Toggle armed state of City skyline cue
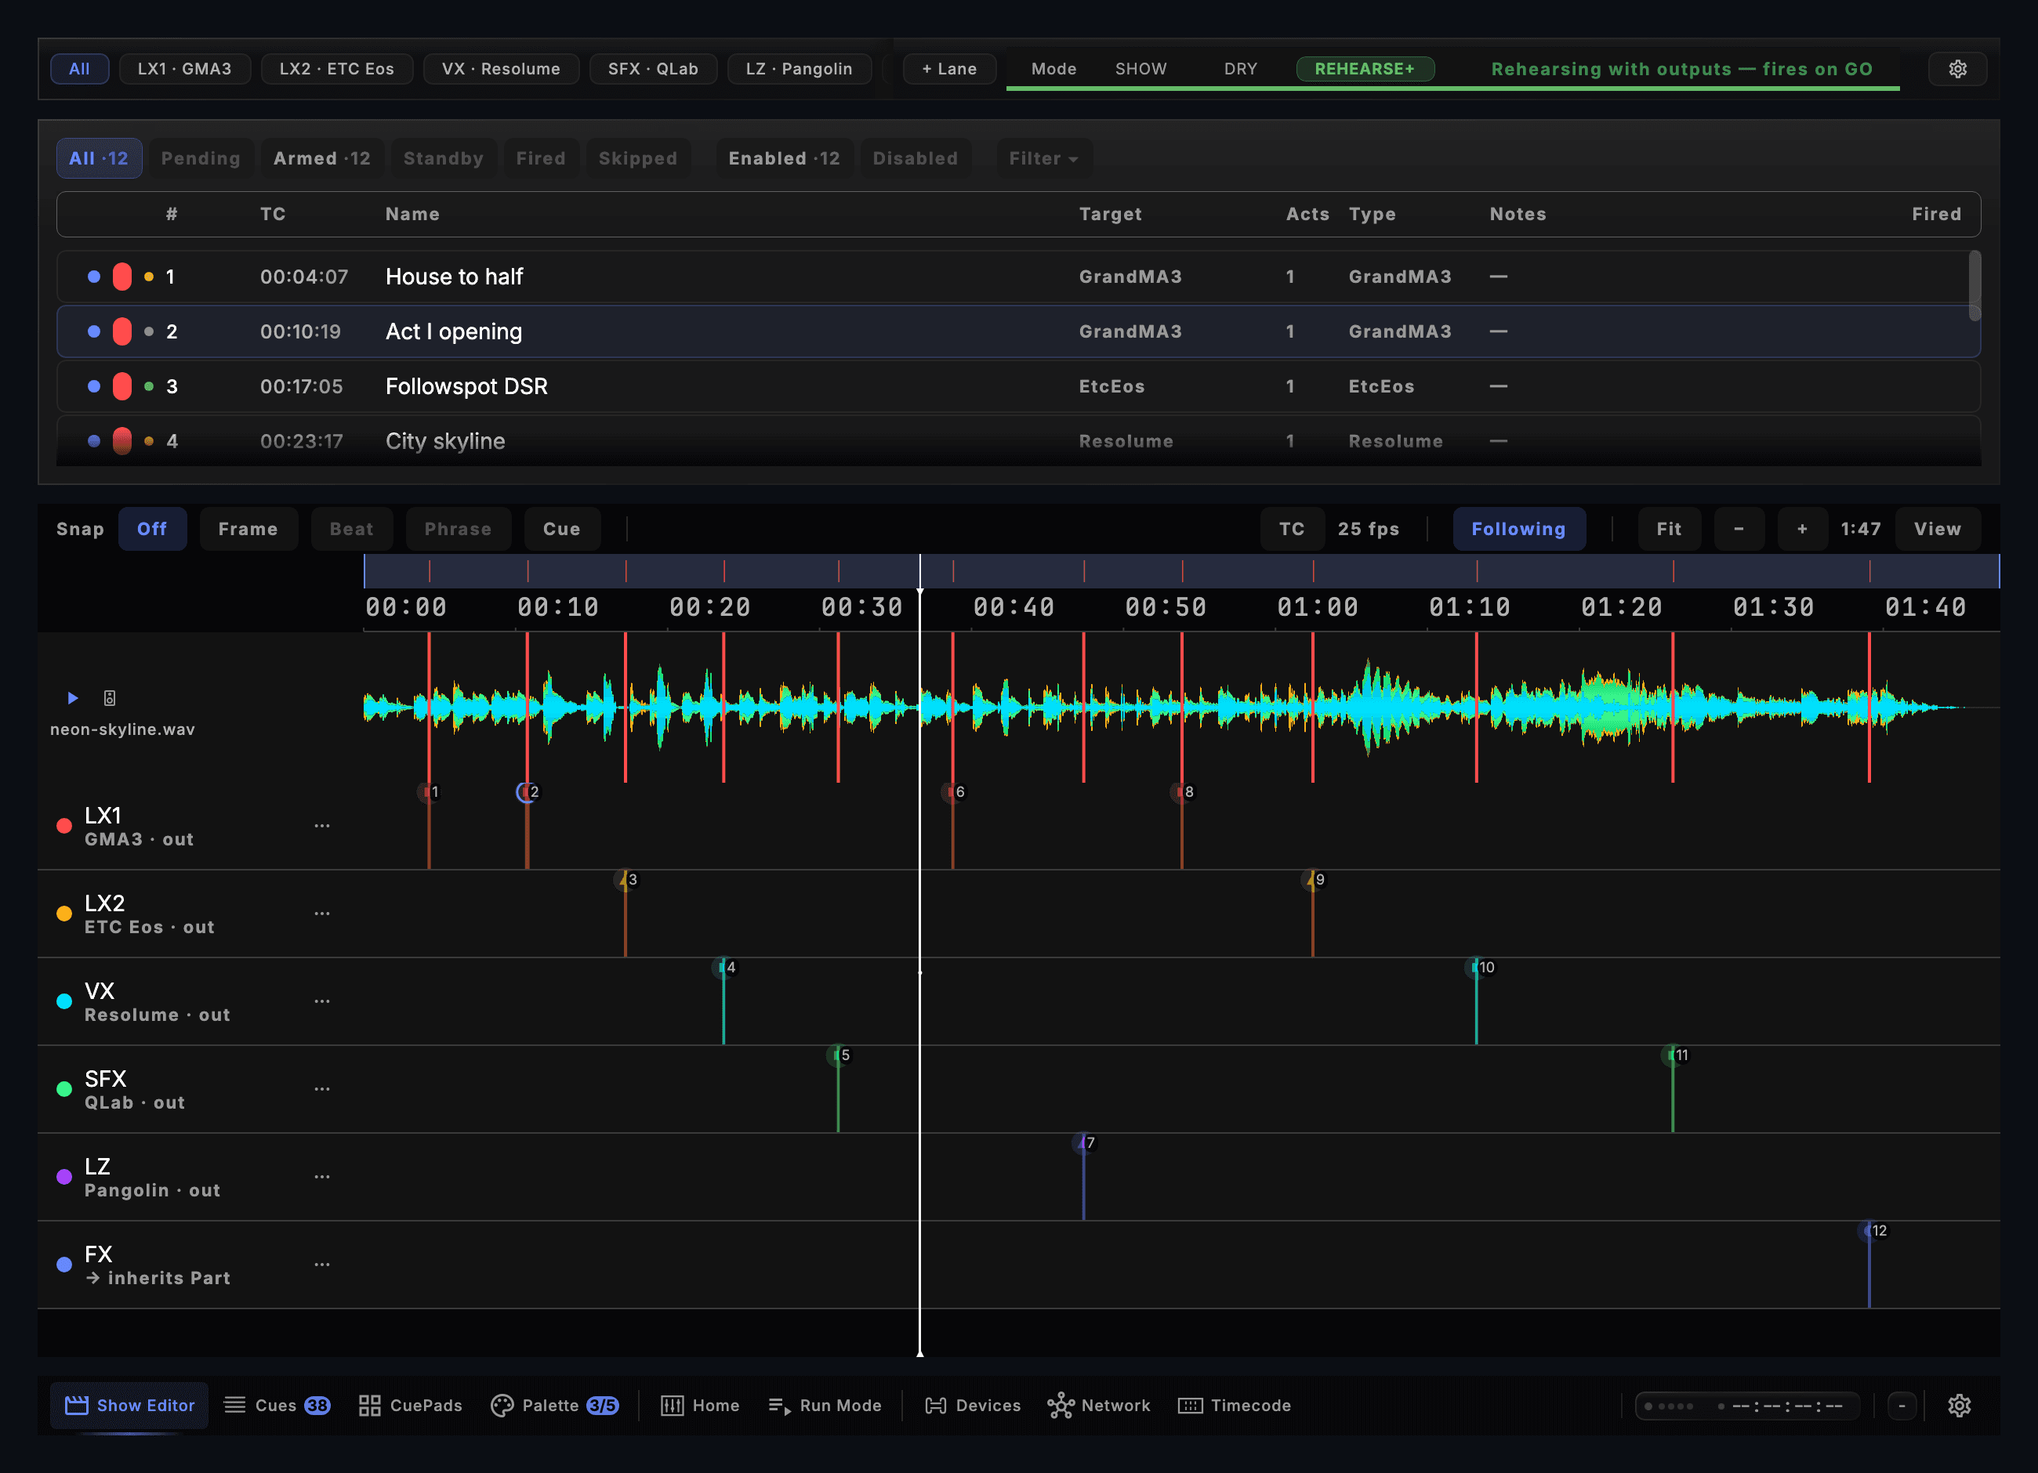Screen dimensions: 2038x1473 [x=122, y=441]
